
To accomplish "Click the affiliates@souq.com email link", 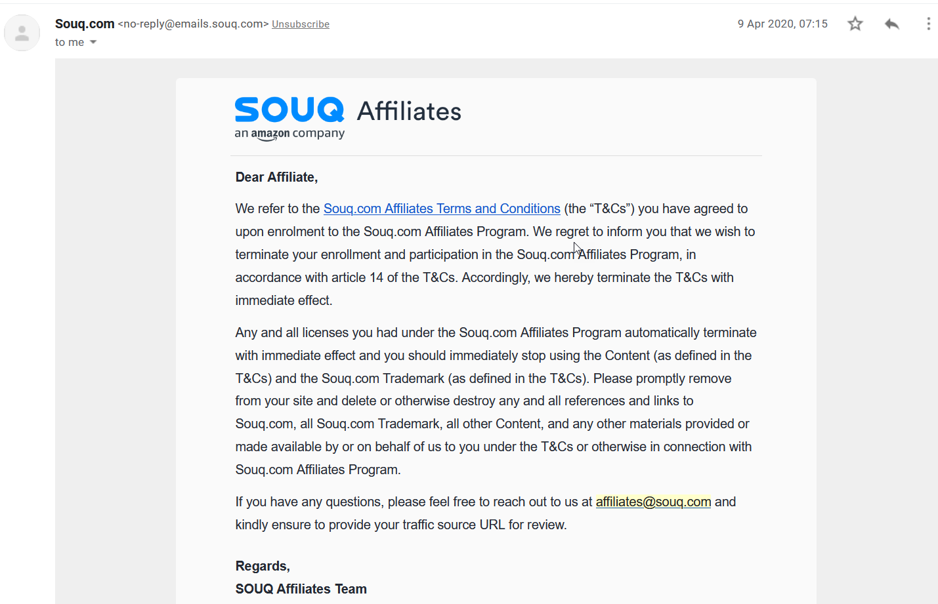I will click(653, 502).
